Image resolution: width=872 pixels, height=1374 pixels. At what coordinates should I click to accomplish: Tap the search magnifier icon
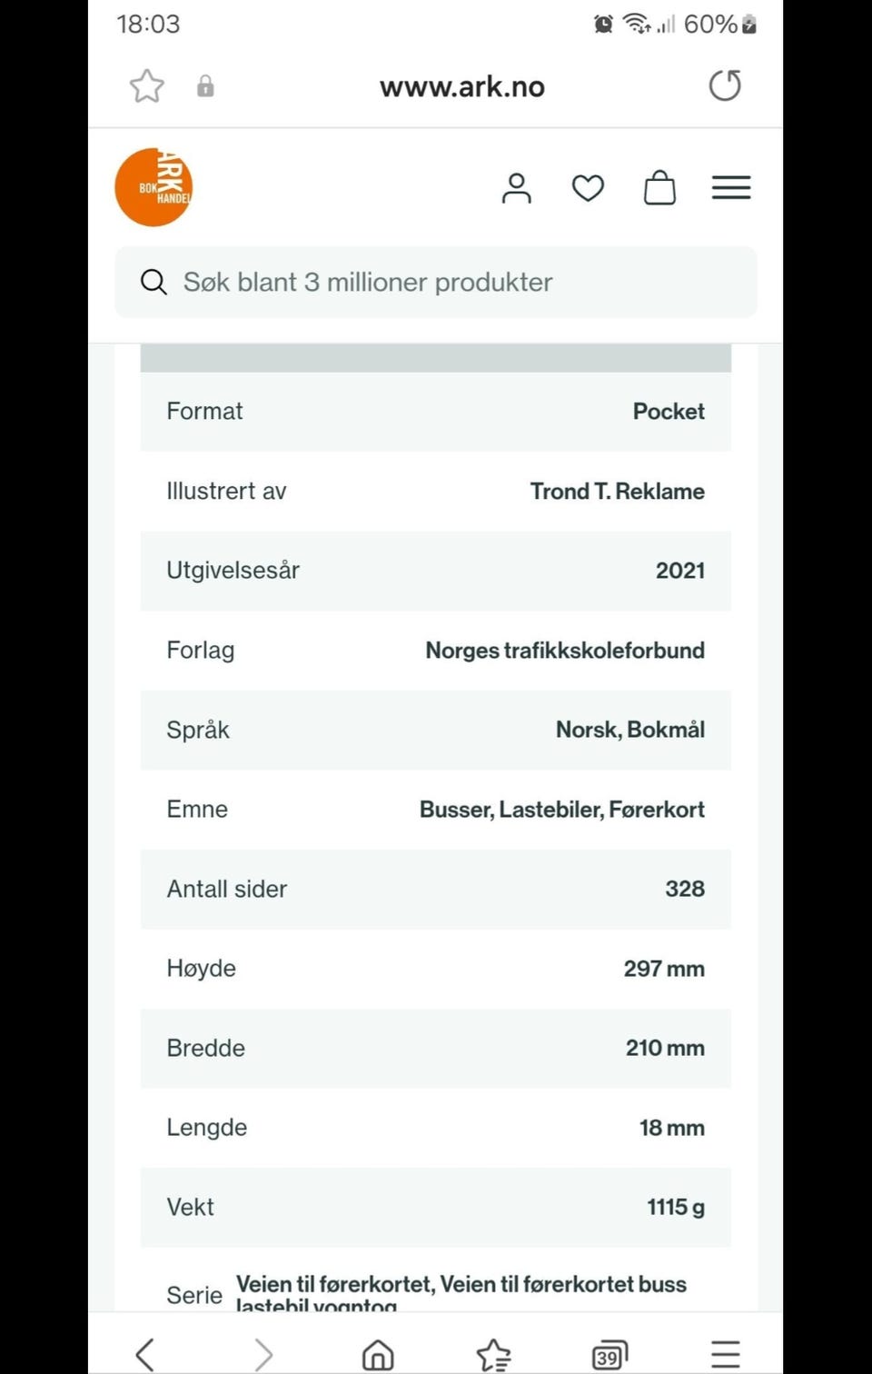tap(154, 282)
